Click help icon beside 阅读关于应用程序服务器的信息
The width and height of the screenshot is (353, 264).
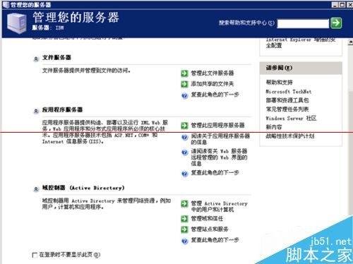click(x=184, y=138)
